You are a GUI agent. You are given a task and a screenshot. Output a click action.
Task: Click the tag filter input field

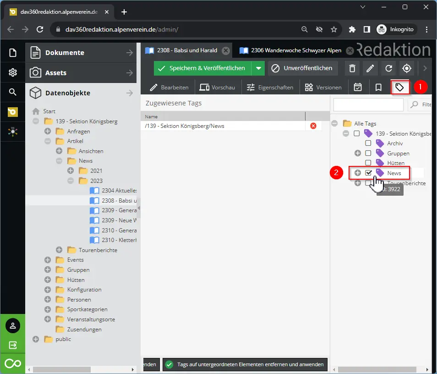[x=368, y=104]
